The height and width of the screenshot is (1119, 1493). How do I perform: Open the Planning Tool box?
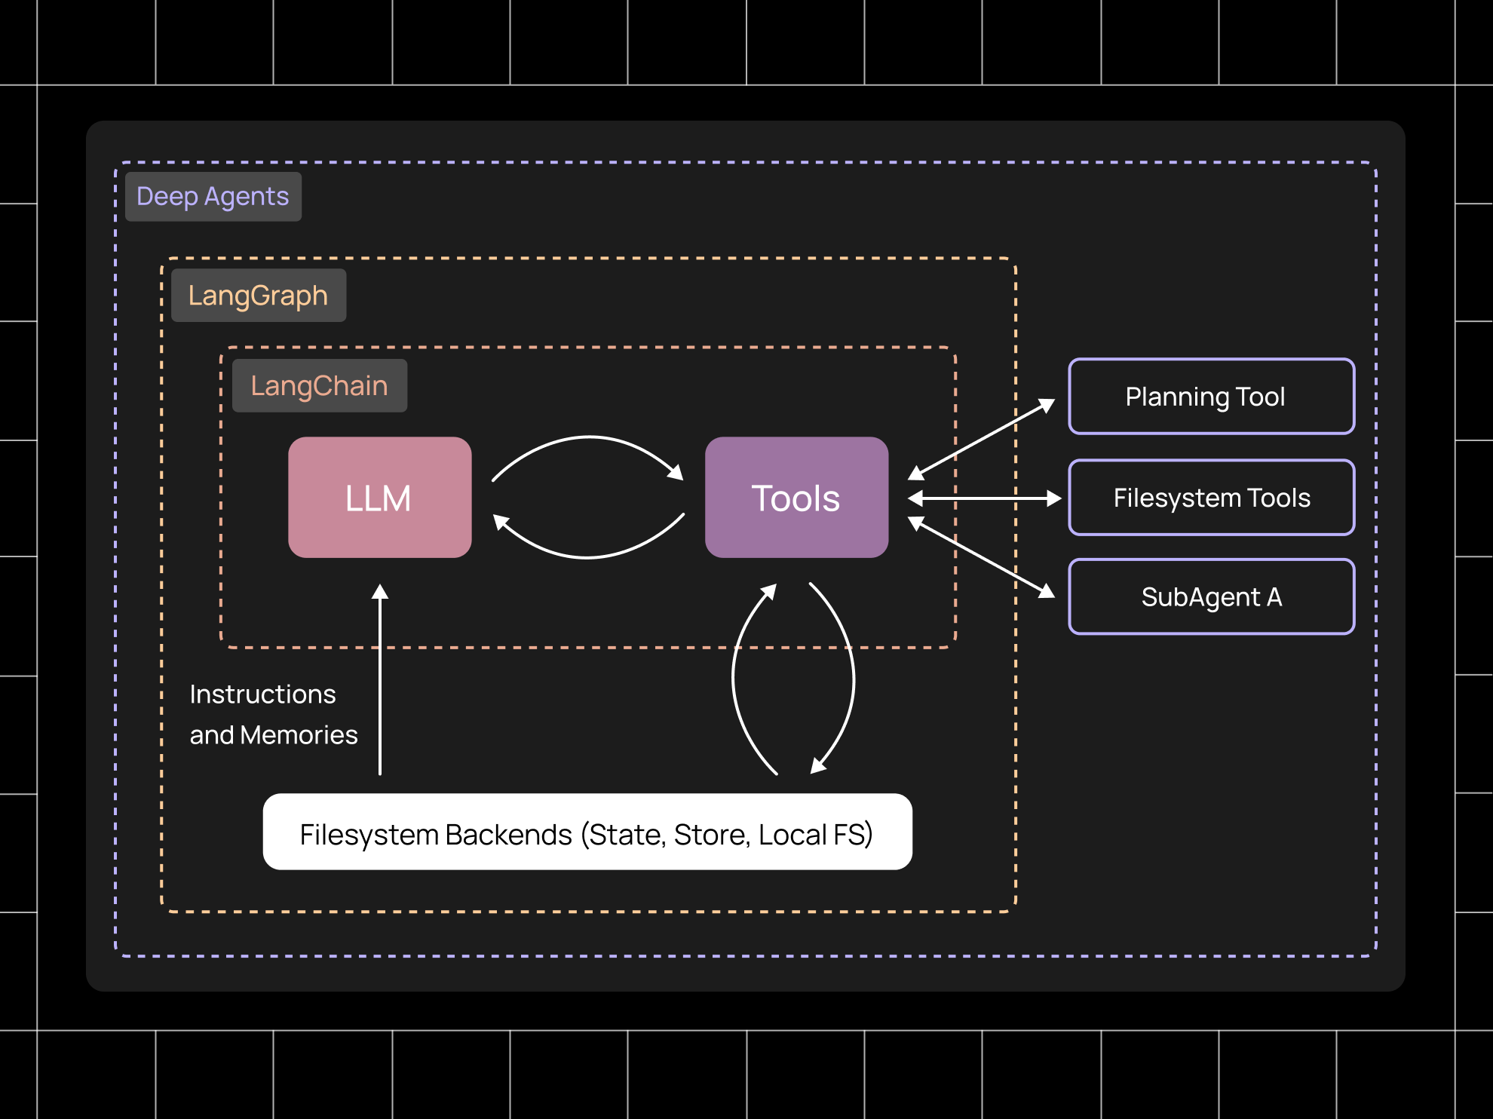point(1211,397)
